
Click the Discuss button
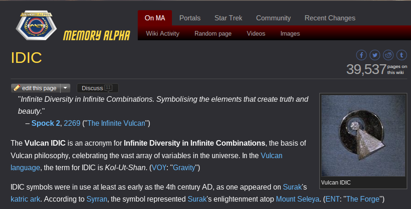(98, 88)
